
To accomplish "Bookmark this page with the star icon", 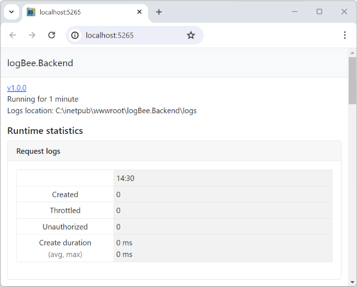I will (x=191, y=35).
